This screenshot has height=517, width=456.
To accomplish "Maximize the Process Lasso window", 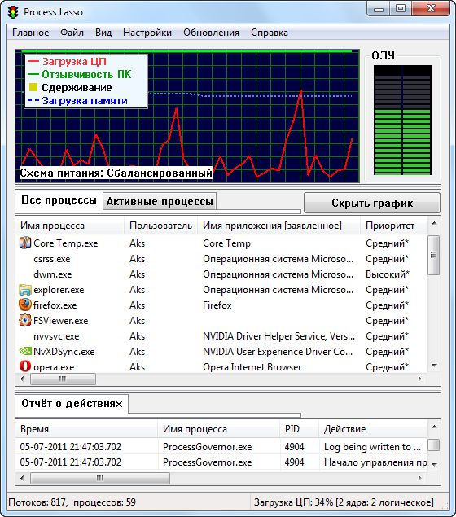I will (x=401, y=9).
